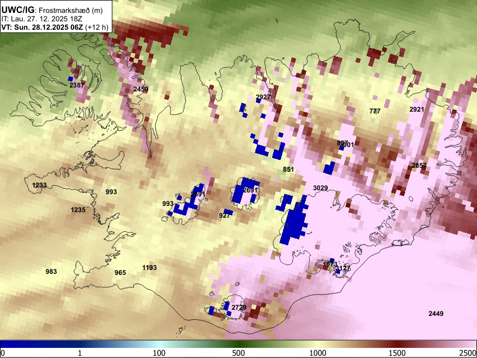Image resolution: width=477 pixels, height=358 pixels.
Task: Click the 1000 tick label on the color scale
Action: 318,353
